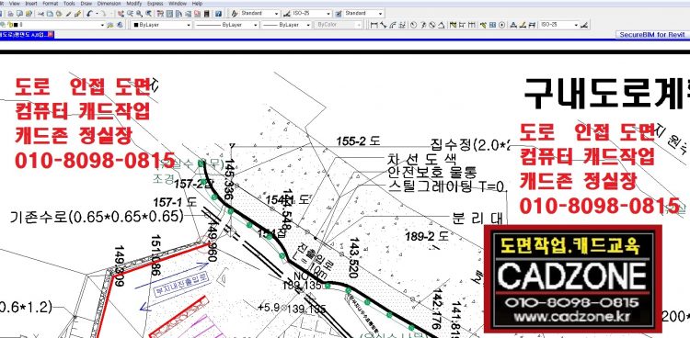Open the QuickCalc calculator icon
Viewport: 690px width, 338px height.
pyautogui.click(x=206, y=14)
